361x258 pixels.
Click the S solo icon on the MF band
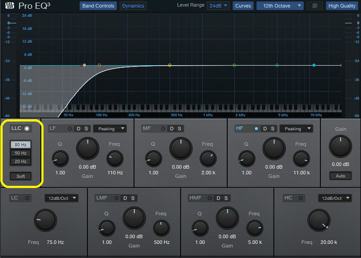click(x=179, y=129)
